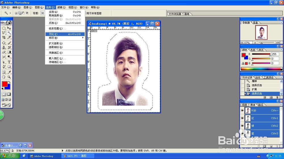Select the Zoom magnifier tool

(9, 77)
